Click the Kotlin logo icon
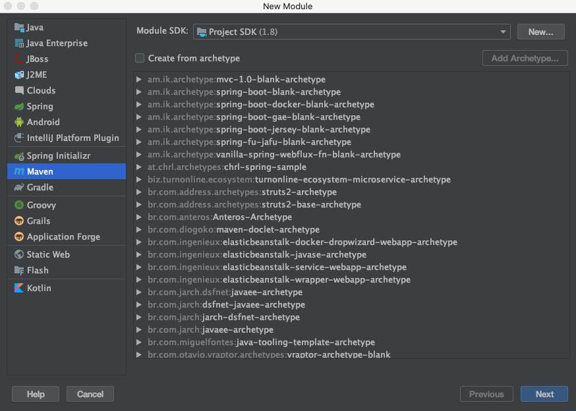 click(x=19, y=288)
